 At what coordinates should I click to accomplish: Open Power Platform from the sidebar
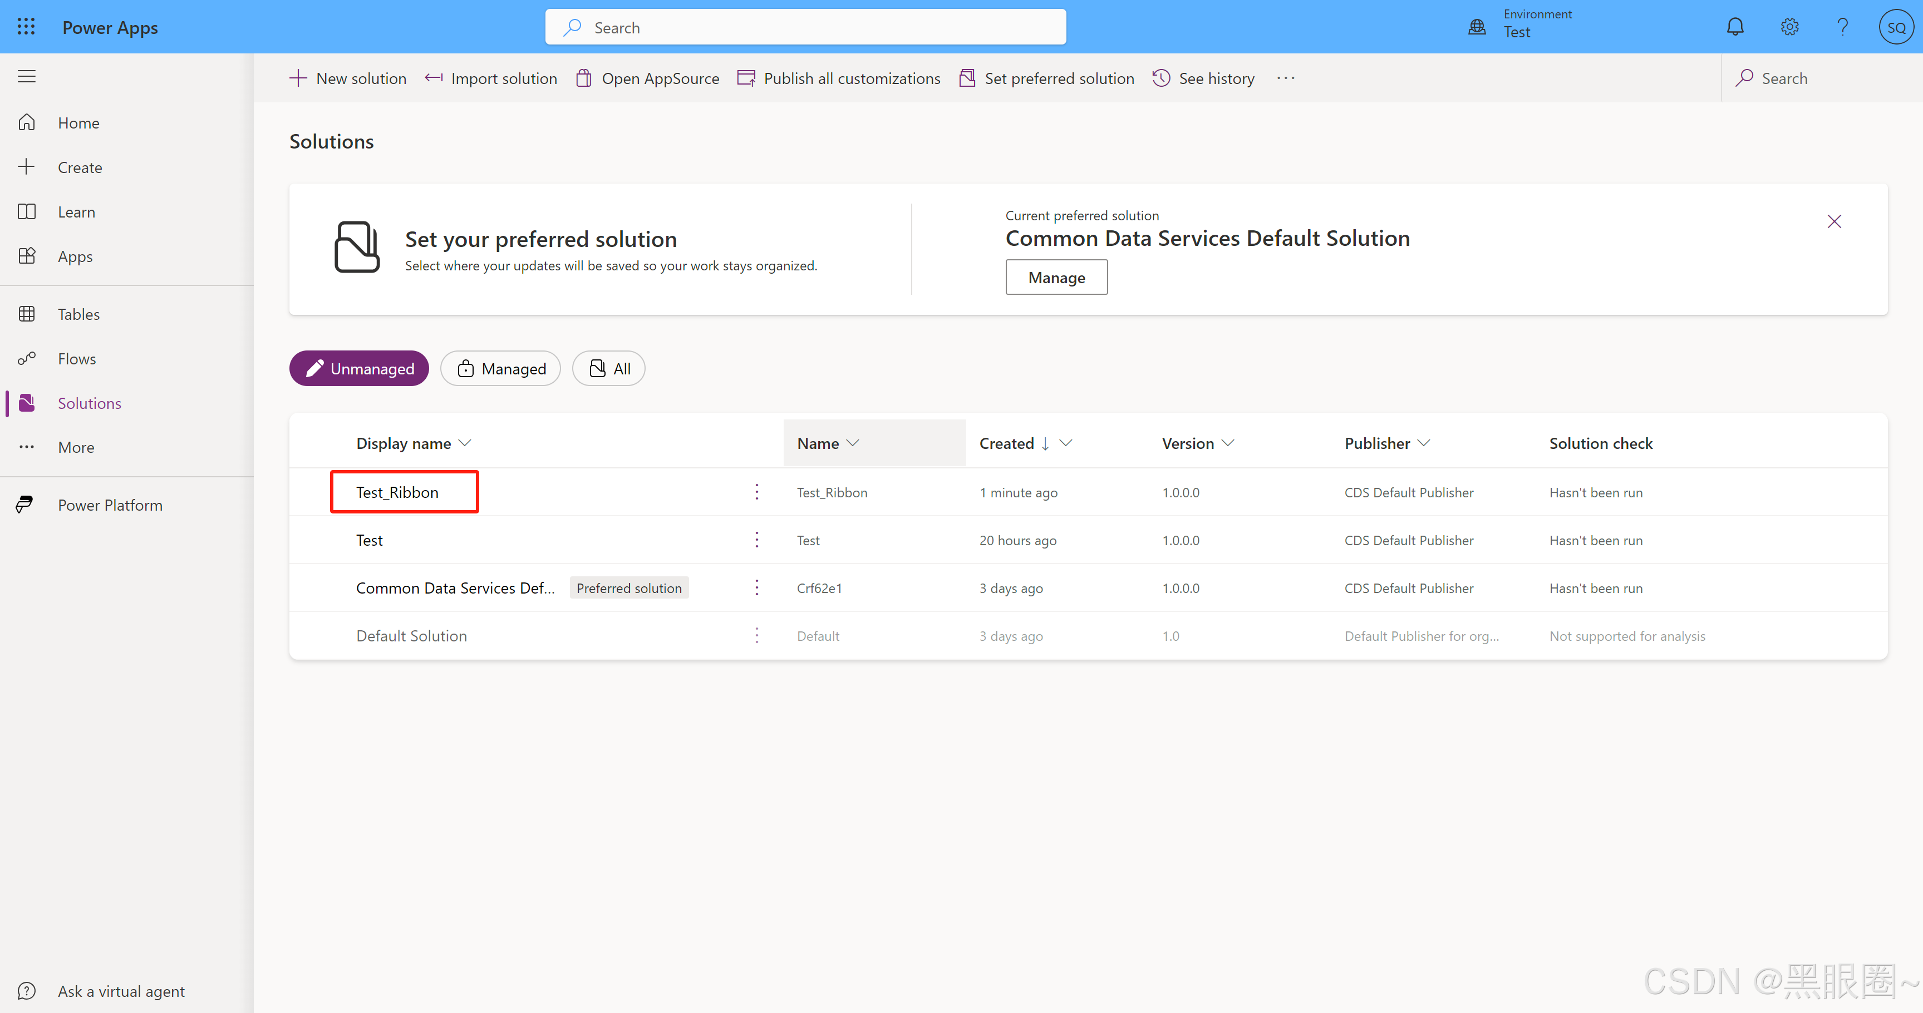[110, 504]
